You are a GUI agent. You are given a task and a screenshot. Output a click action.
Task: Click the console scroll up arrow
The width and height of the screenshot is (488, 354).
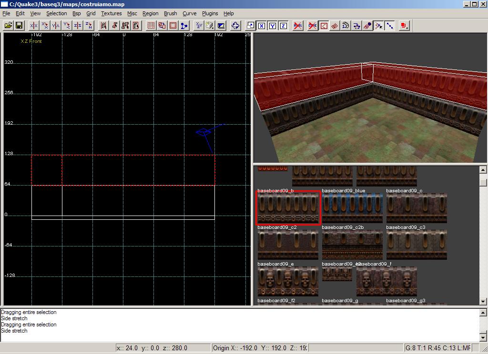point(483,313)
